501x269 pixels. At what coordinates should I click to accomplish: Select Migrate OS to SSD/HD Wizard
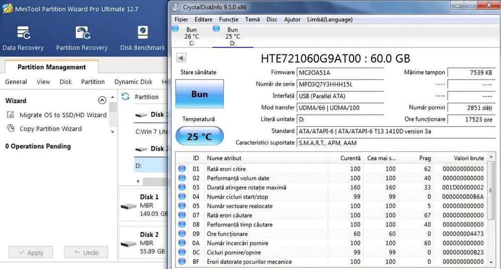point(63,114)
